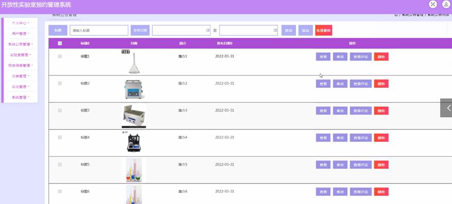Viewport: 452px width, 204px height.
Task: Open the ultrasonic cleaner image of 标题2
Action: pyautogui.click(x=134, y=89)
